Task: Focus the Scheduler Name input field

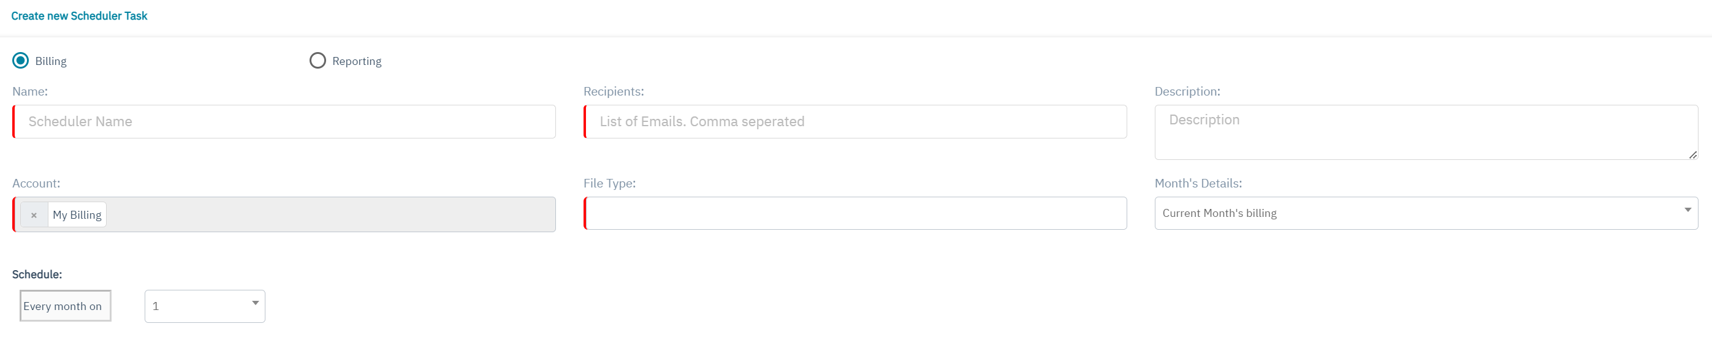Action: click(284, 121)
